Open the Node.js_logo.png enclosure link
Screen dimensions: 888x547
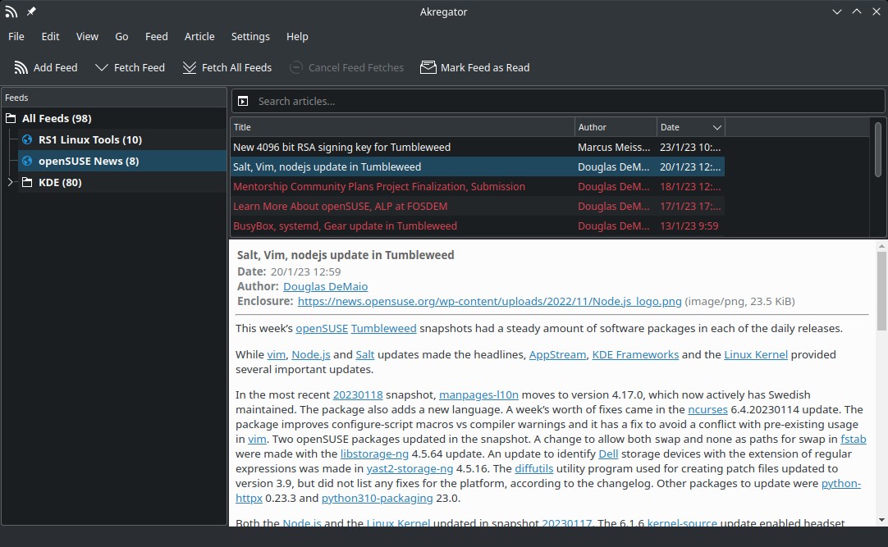489,302
